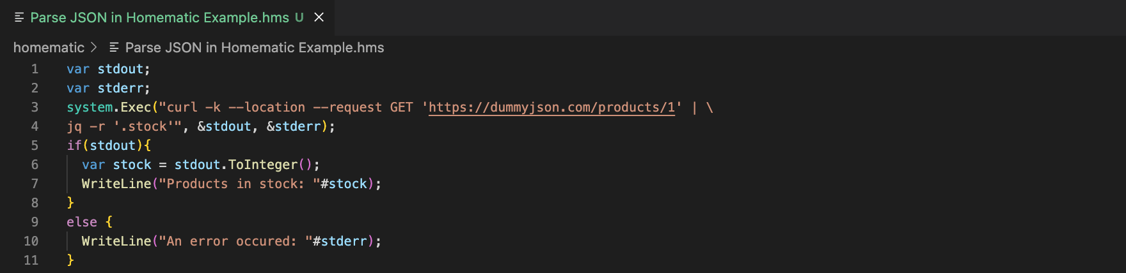Viewport: 1126px width, 273px height.
Task: Open the Parse JSON file name breadcrumb
Action: (254, 48)
